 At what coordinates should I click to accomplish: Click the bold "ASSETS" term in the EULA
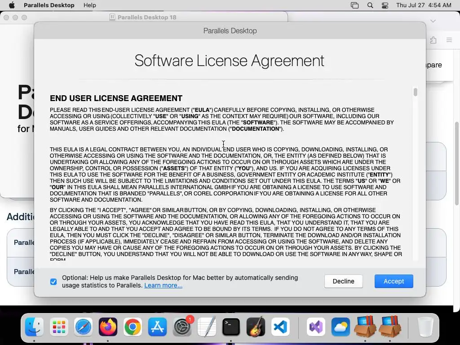point(174,168)
